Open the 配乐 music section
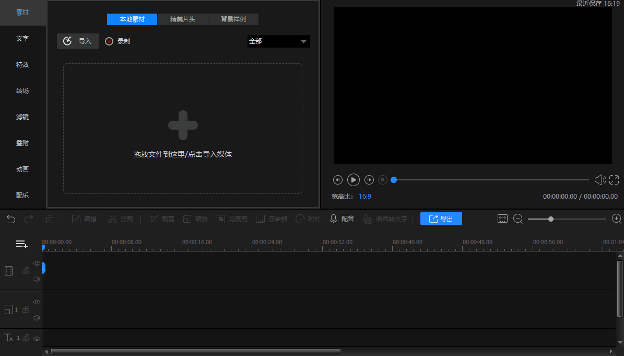 22,195
